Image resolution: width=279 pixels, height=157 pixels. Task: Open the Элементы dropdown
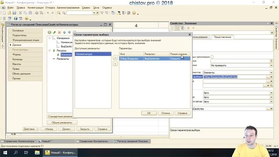[x=271, y=73]
